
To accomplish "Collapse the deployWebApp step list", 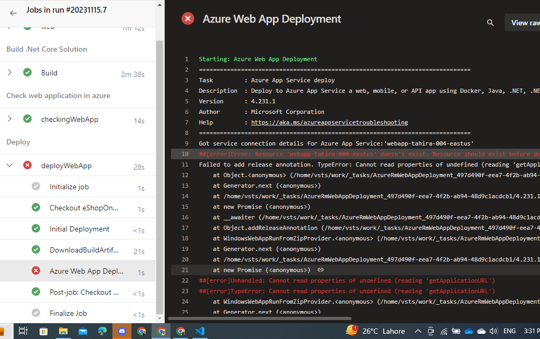I will [9, 164].
